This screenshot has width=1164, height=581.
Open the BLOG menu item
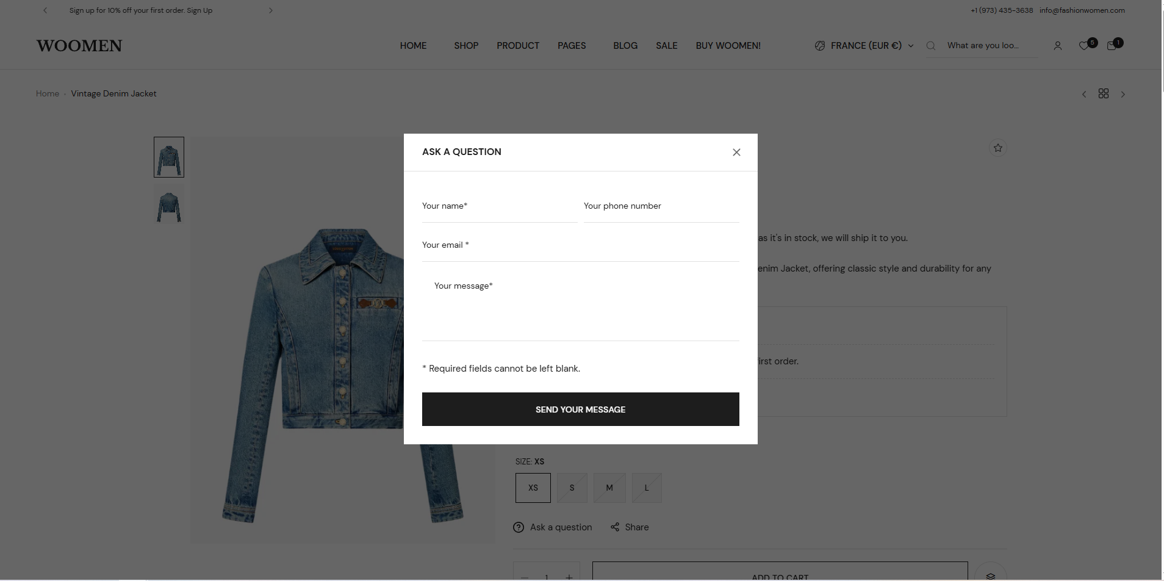click(x=625, y=46)
